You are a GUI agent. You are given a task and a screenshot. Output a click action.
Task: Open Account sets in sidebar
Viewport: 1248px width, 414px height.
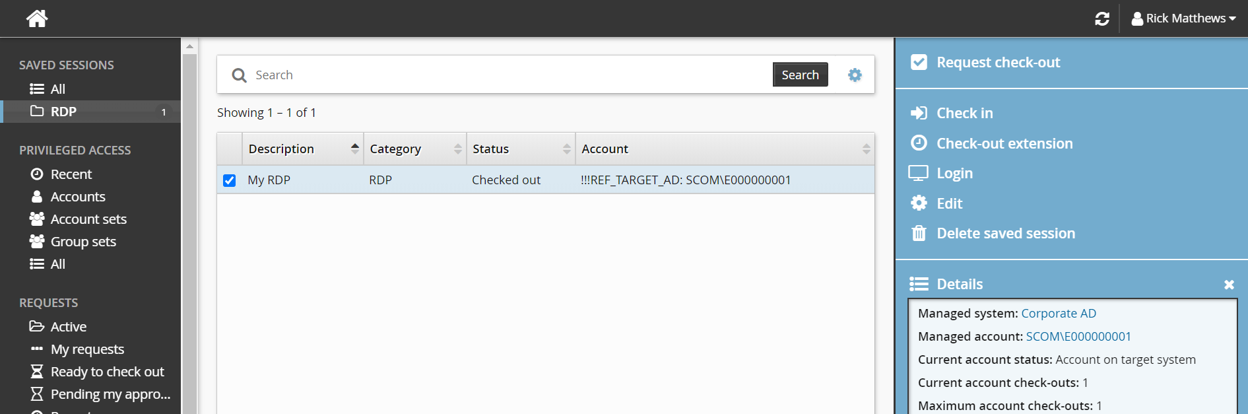point(88,219)
